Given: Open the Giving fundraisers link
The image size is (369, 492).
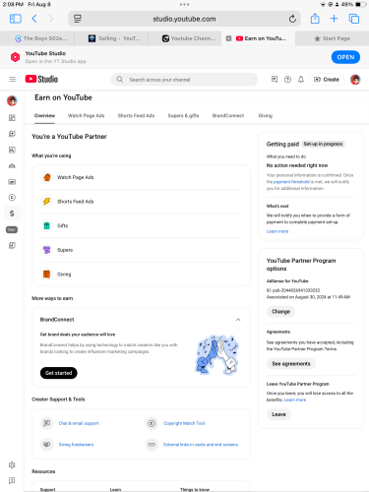Looking at the screenshot, I should click(x=76, y=445).
